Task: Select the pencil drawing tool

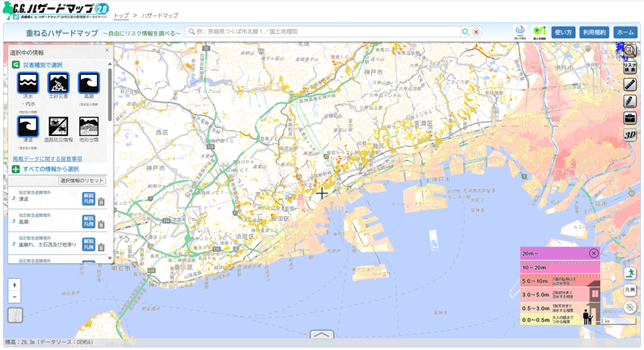Action: (x=630, y=101)
